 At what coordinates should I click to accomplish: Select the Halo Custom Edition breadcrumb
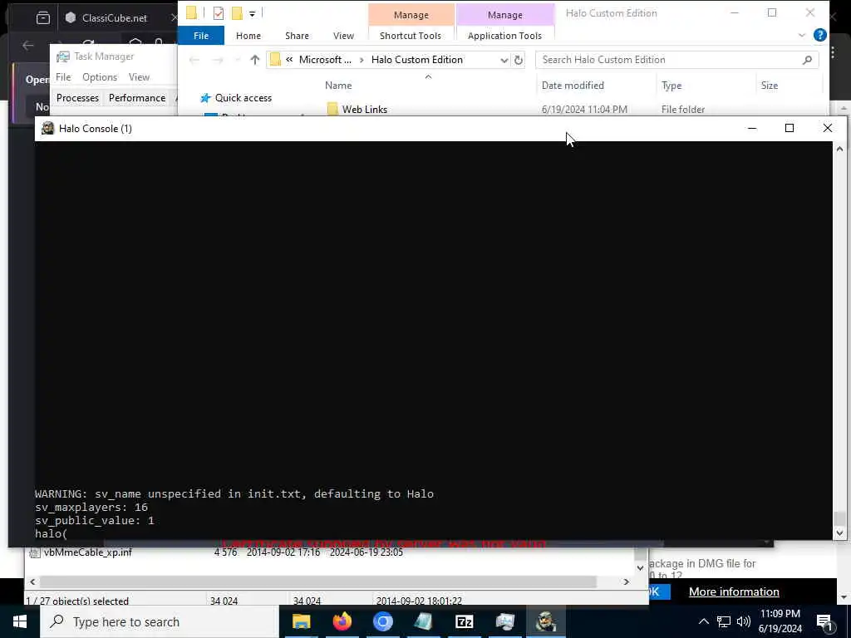[x=417, y=60]
